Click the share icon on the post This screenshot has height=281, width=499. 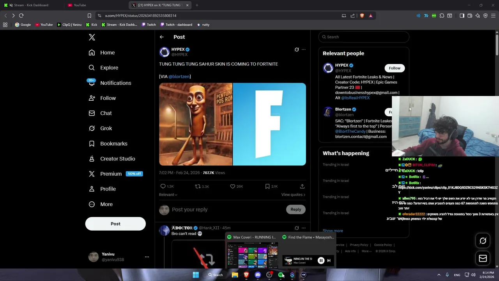coord(302,187)
